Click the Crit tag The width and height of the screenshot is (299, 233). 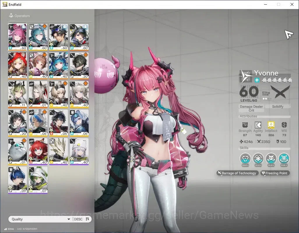pyautogui.click(x=251, y=110)
